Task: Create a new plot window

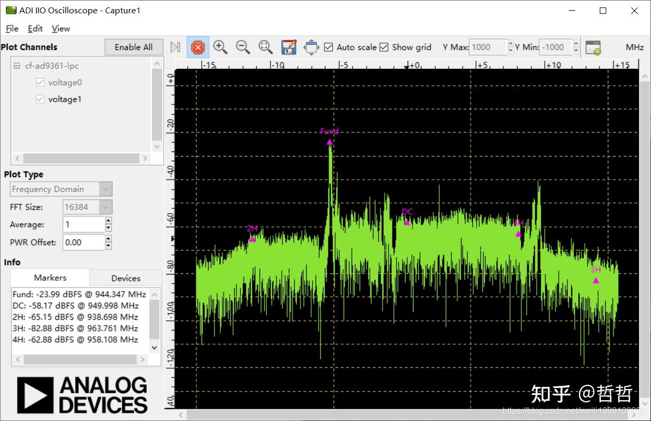Action: 593,47
